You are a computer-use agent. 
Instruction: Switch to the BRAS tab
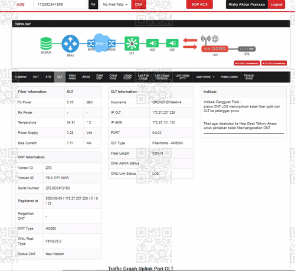pos(86,77)
